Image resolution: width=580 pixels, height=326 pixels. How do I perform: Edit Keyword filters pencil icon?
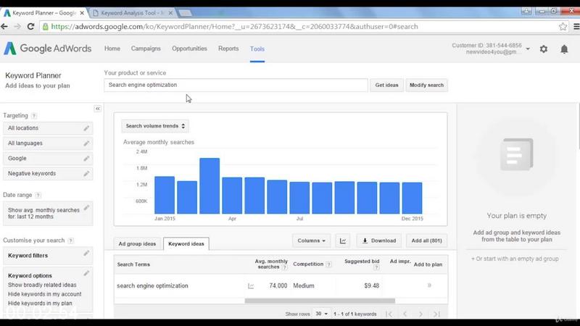(86, 253)
